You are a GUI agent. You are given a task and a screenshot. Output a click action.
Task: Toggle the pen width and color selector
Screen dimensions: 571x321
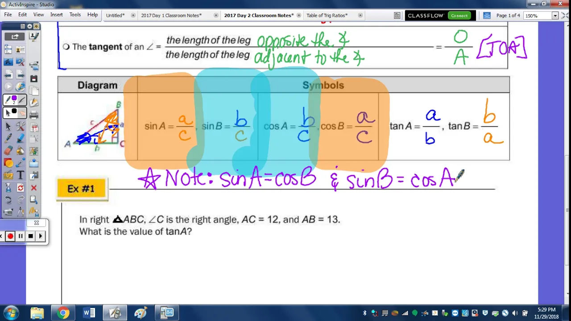point(15,99)
